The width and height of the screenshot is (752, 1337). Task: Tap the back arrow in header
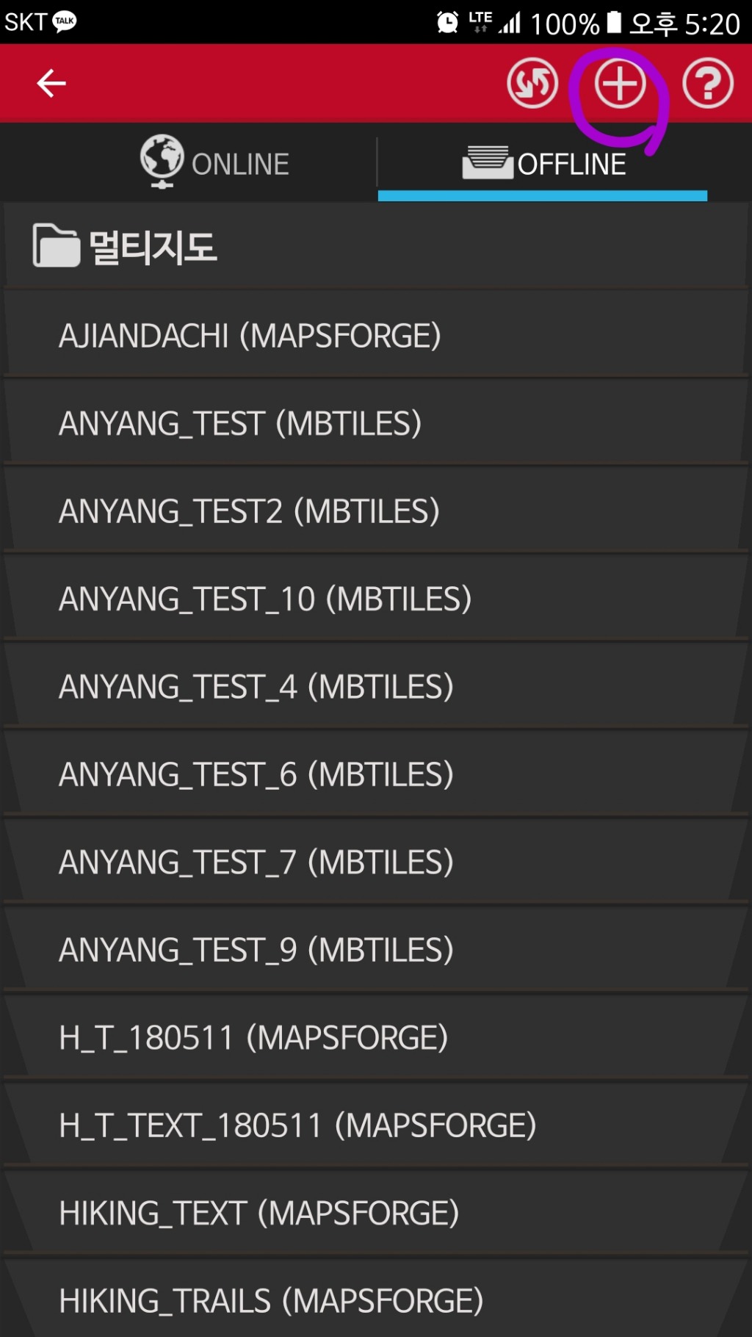tap(51, 83)
